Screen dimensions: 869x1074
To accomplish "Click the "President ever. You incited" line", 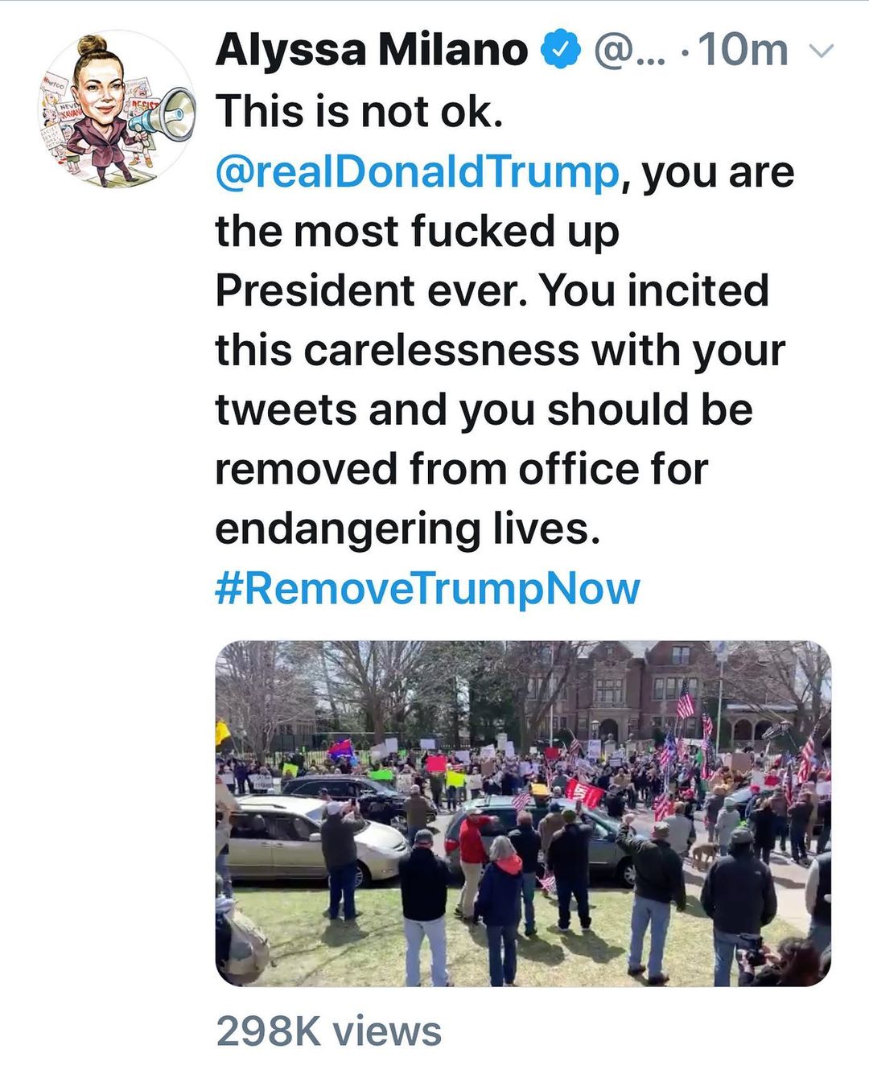I will tap(492, 290).
